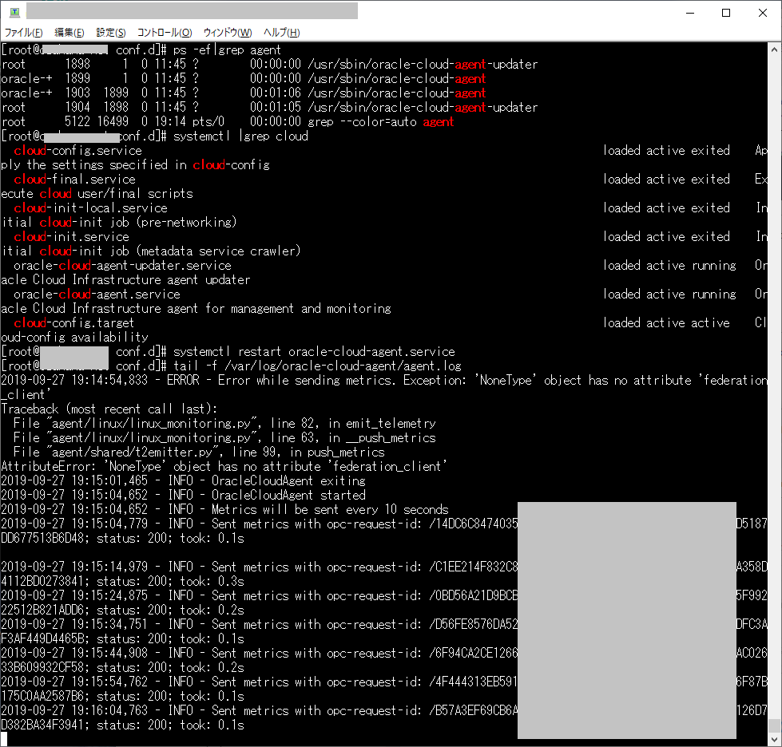Click the 'ps -ef|grep agent' command text
The width and height of the screenshot is (782, 747).
[x=227, y=49]
